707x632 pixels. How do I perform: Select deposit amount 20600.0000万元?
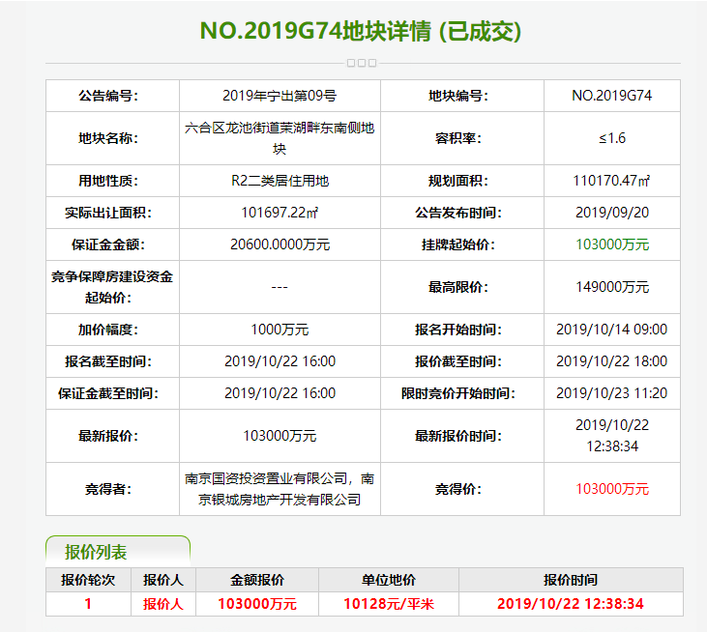click(x=280, y=244)
